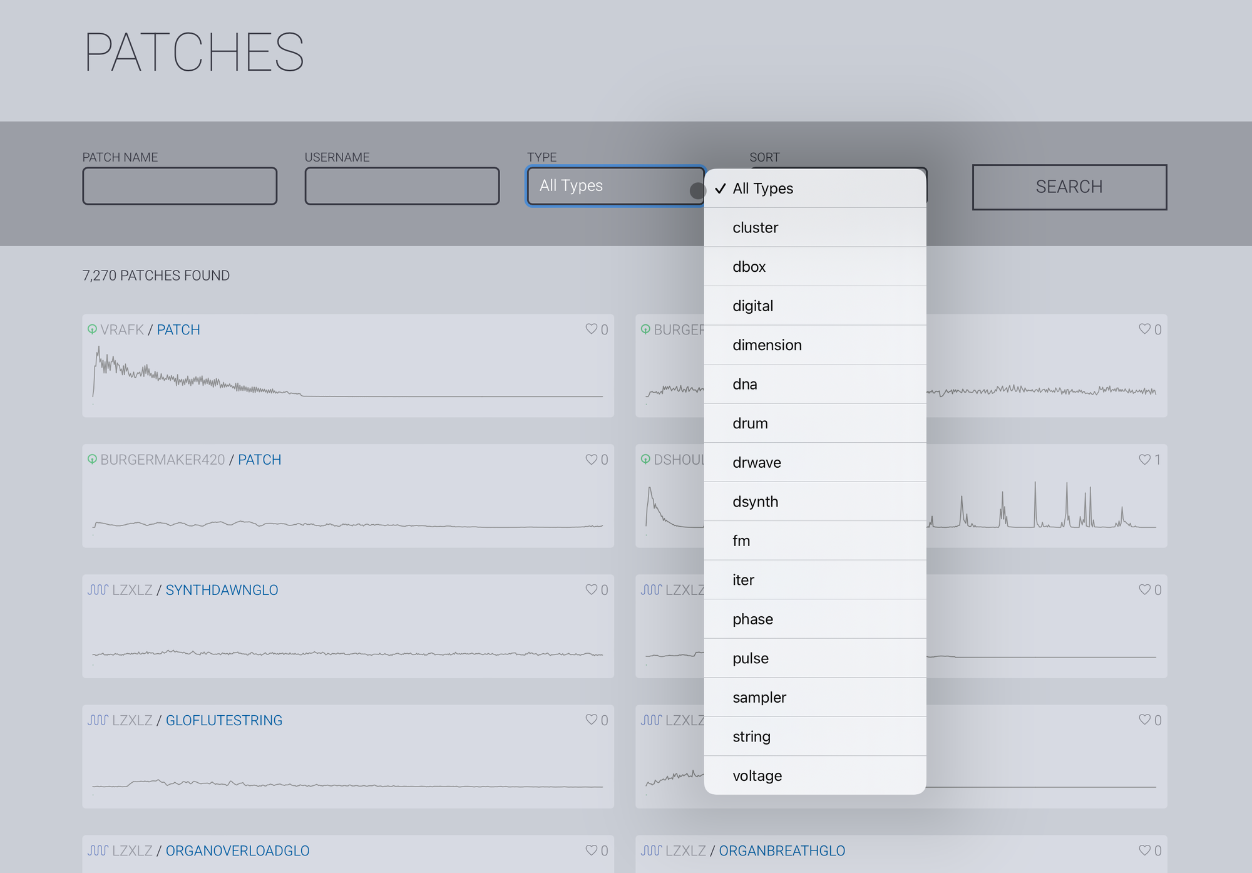Open the VRAFK user link

(x=122, y=329)
